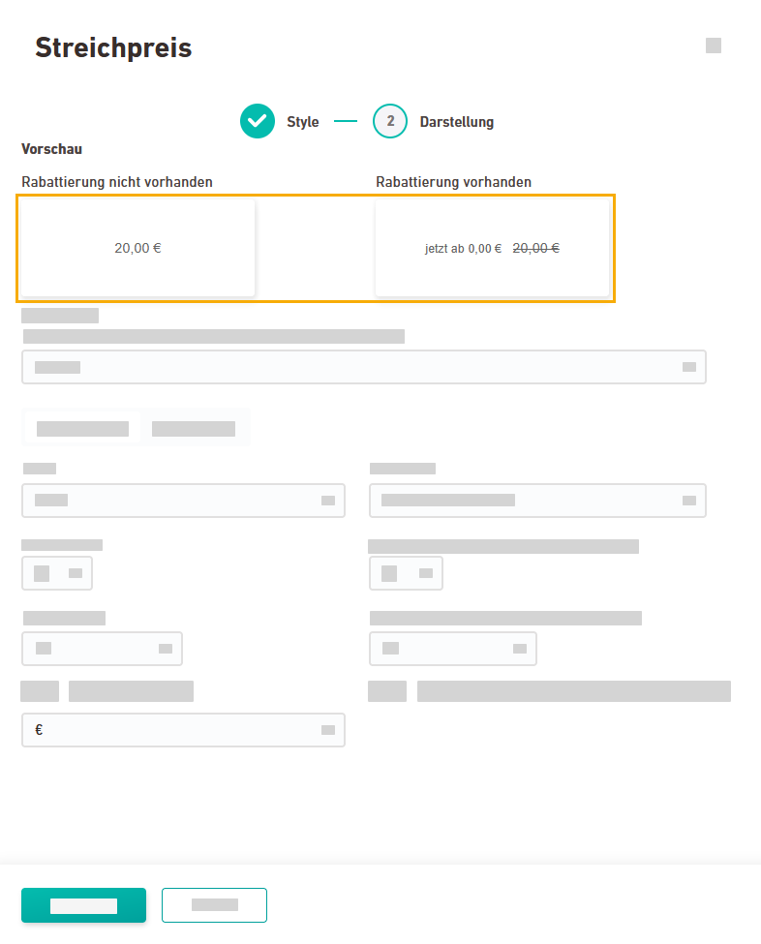This screenshot has height=944, width=761.
Task: Click the Streichpreis dialog title
Action: click(x=113, y=47)
